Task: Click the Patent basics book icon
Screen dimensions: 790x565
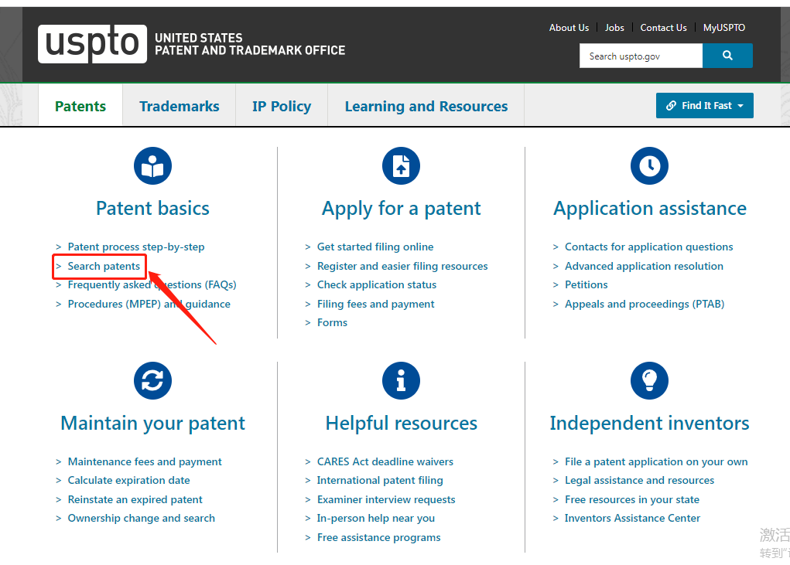Action: [x=152, y=166]
